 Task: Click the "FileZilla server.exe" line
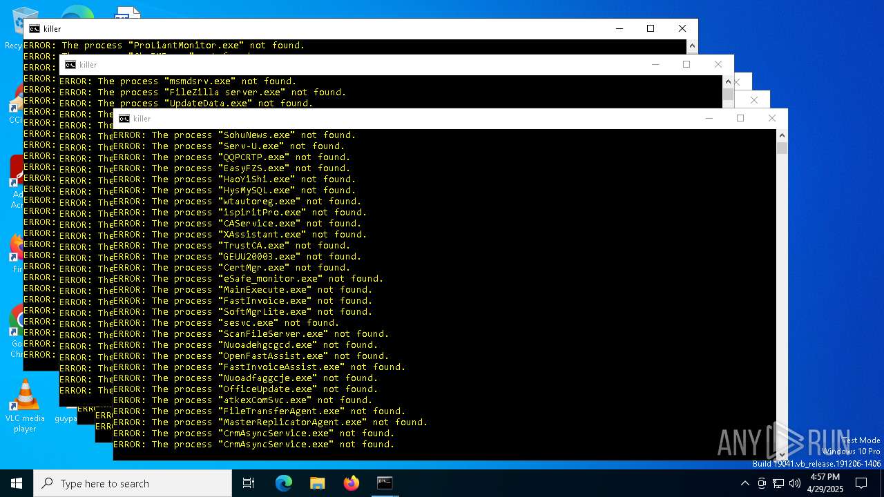pyautogui.click(x=203, y=92)
